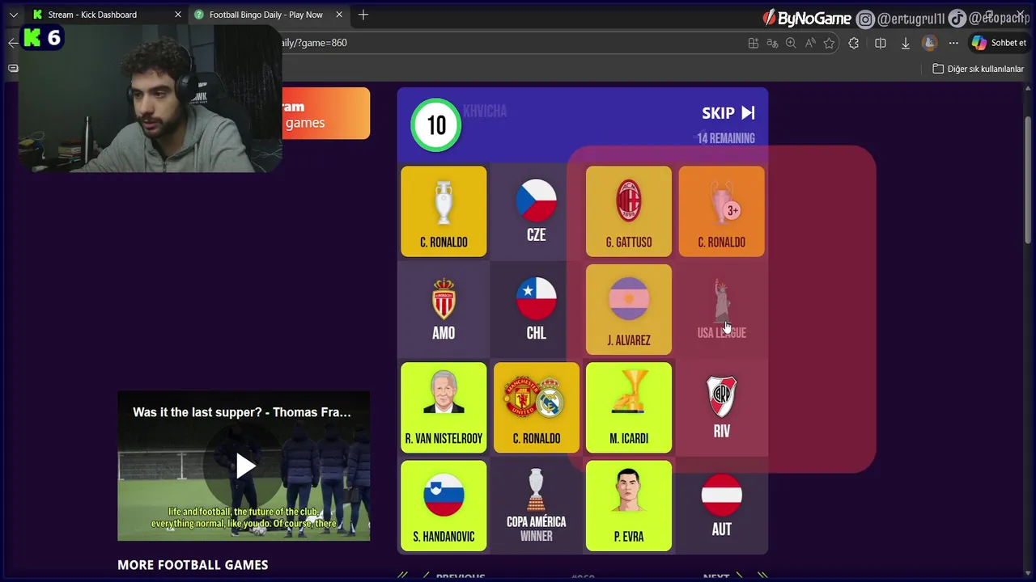
Task: Toggle the split screen view icon
Action: pos(881,43)
